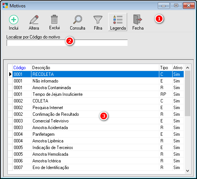Click the Inclui green plus icon
Screen dimensions: 197x179
pos(14,20)
